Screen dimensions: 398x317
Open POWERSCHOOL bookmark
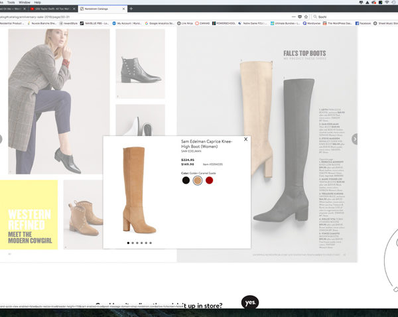click(x=224, y=23)
